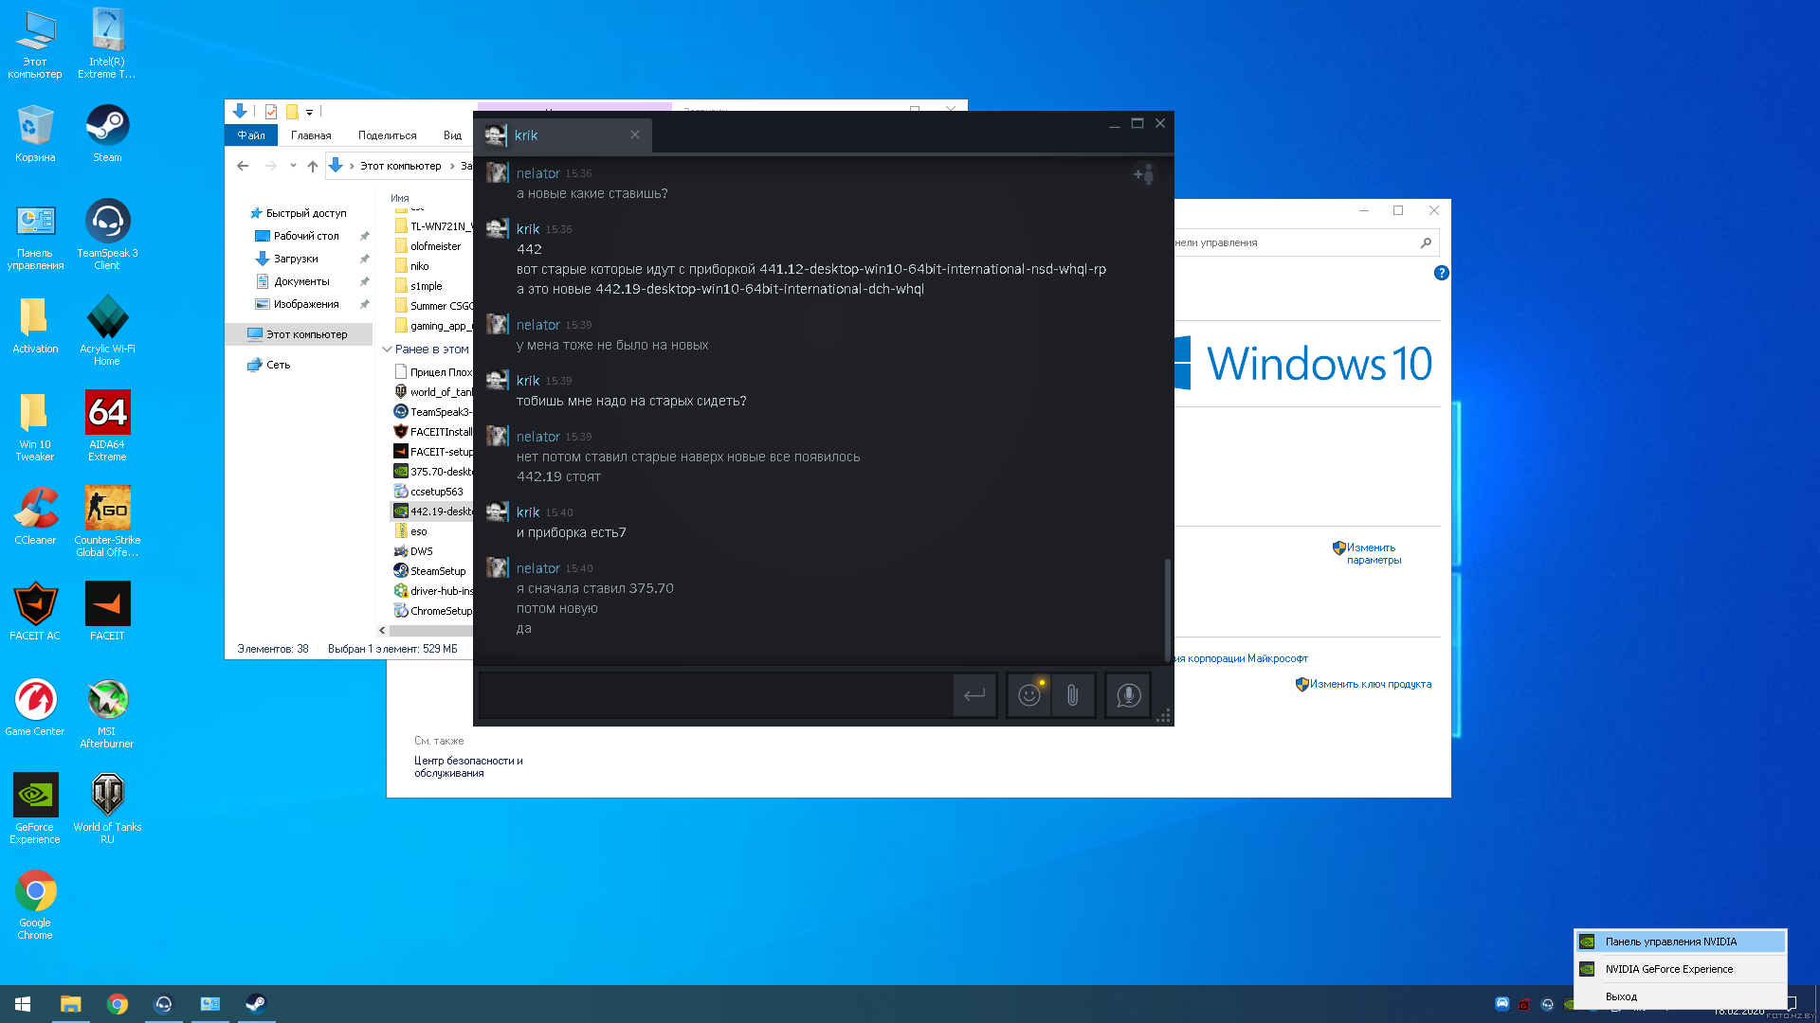Start voice chat with the microphone icon
Image resolution: width=1820 pixels, height=1023 pixels.
1128,695
